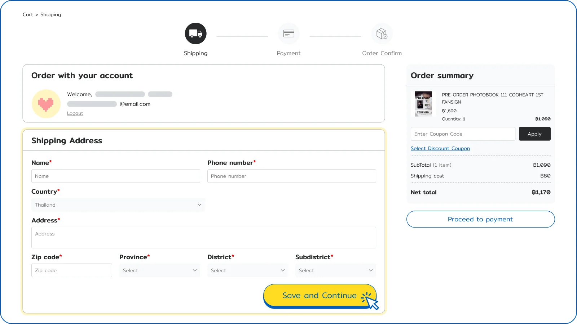Go to Cart in the breadcrumb
577x324 pixels.
click(27, 15)
